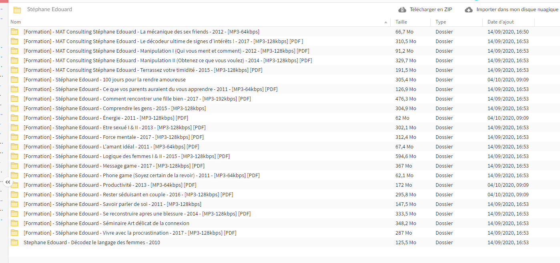
Task: Click folder icon for Message game 2017
Action: pyautogui.click(x=15, y=166)
